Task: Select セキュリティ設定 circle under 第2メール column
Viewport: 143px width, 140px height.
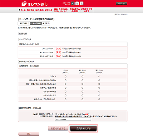Action: (82, 95)
